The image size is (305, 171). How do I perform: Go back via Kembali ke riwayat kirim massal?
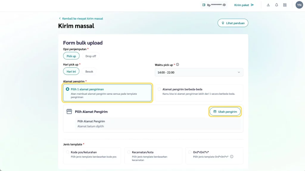pyautogui.click(x=81, y=19)
